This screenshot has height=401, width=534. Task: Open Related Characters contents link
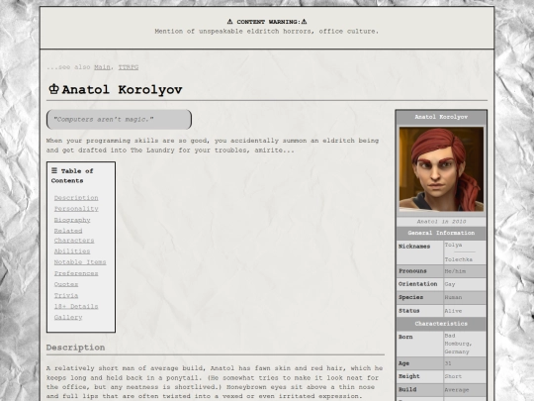click(74, 236)
